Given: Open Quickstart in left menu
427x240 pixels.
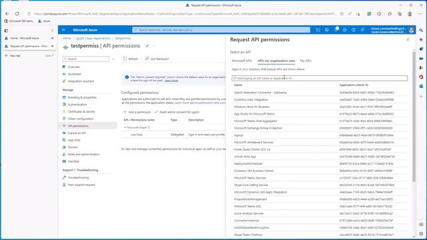Looking at the screenshot, I should pos(74,74).
